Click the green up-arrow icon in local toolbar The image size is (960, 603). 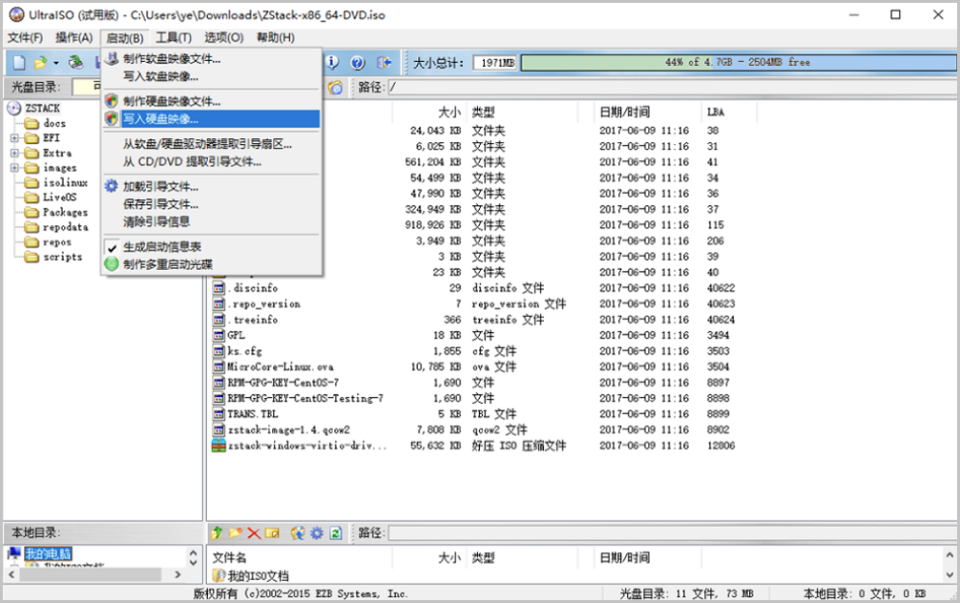click(x=218, y=532)
